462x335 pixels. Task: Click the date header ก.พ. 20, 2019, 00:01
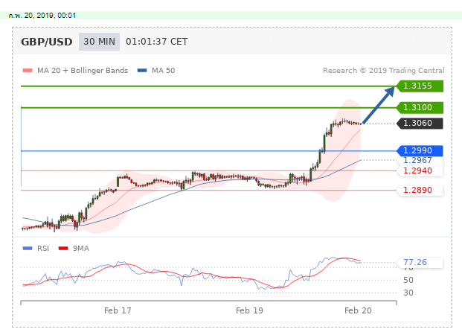42,16
